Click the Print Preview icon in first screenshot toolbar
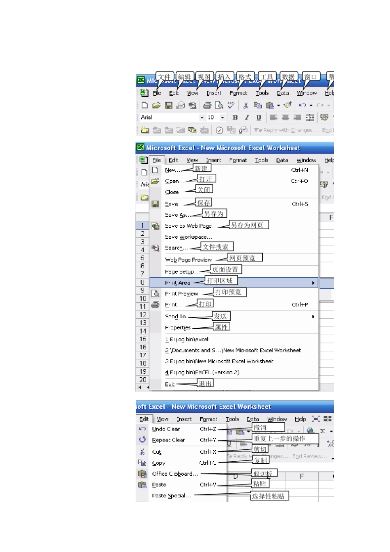The width and height of the screenshot is (390, 552). (x=219, y=105)
